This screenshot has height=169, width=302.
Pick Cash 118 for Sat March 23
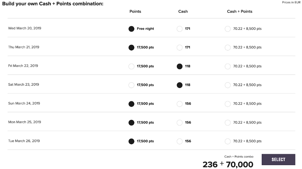(180, 85)
